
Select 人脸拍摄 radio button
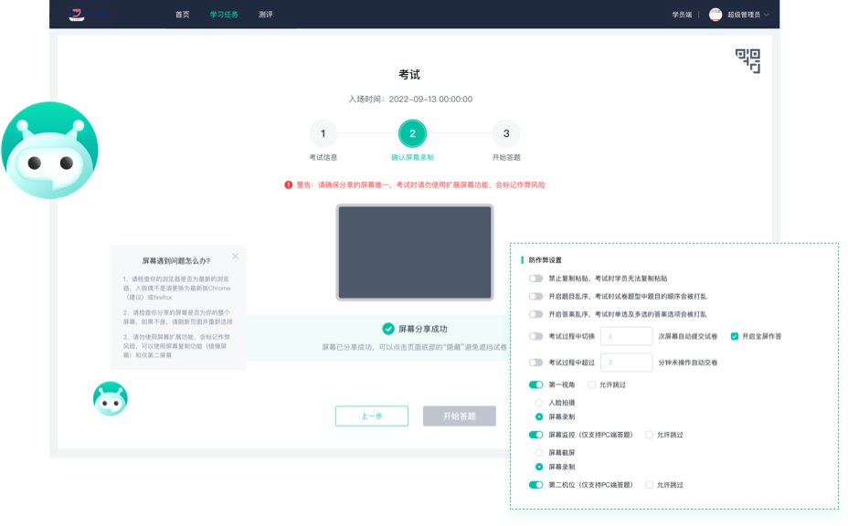point(539,403)
